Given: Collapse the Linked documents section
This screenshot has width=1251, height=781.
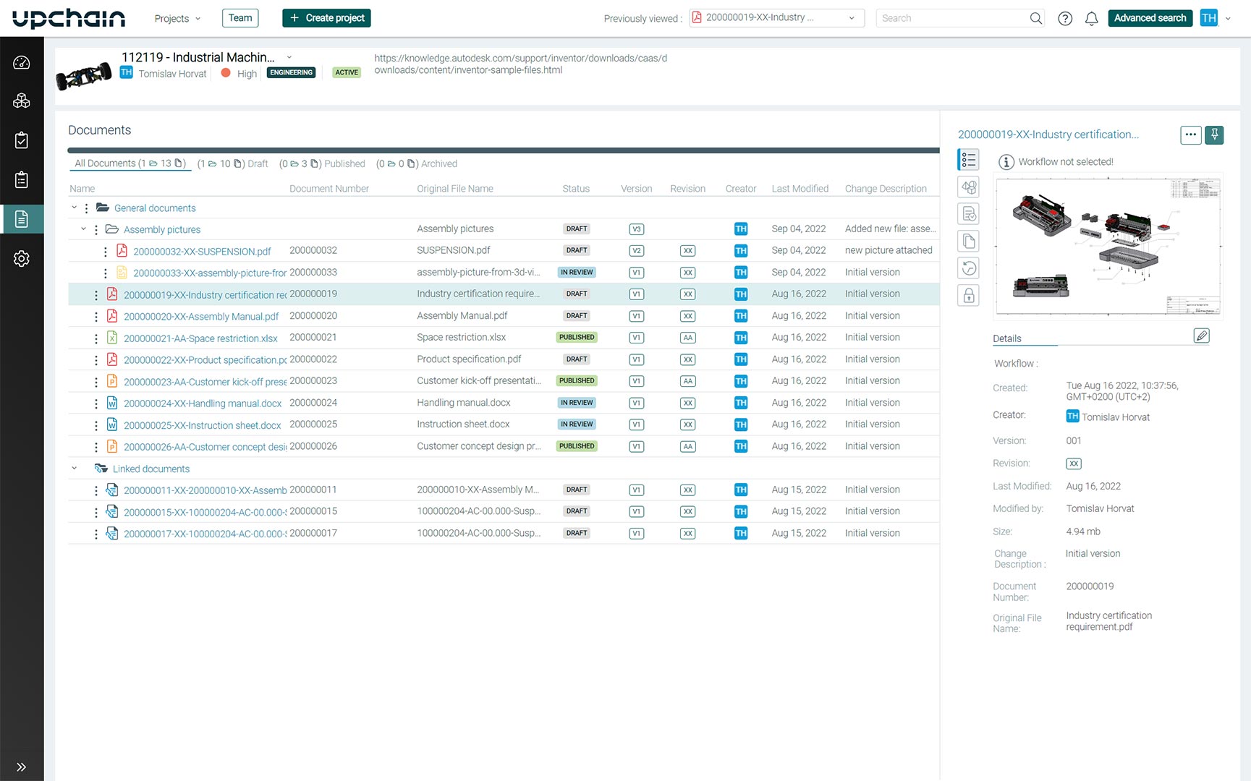Looking at the screenshot, I should (74, 469).
